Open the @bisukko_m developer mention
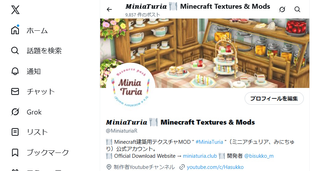 259,156
